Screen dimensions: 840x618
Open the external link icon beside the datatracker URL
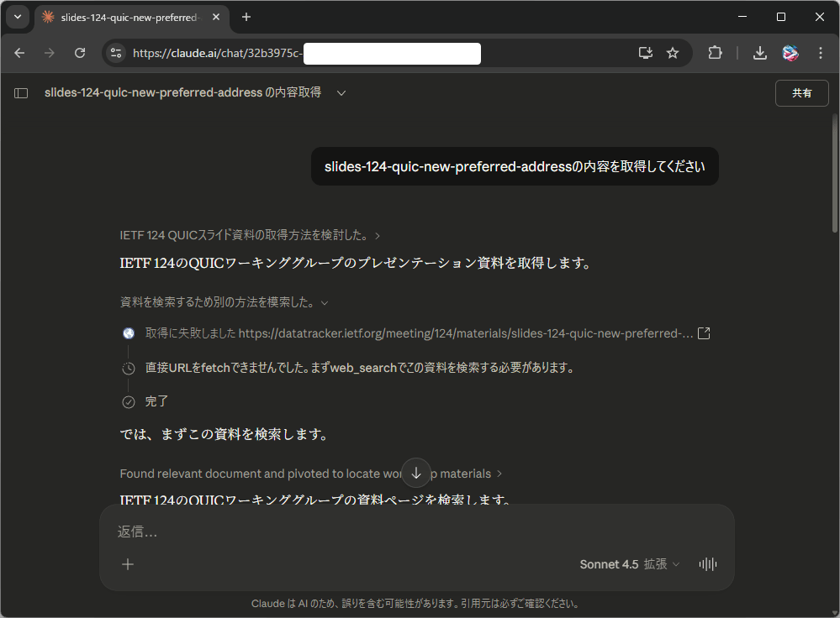[x=704, y=333]
